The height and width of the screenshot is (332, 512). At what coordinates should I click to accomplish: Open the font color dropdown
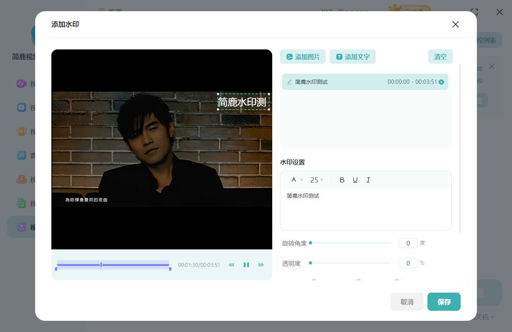click(x=297, y=180)
